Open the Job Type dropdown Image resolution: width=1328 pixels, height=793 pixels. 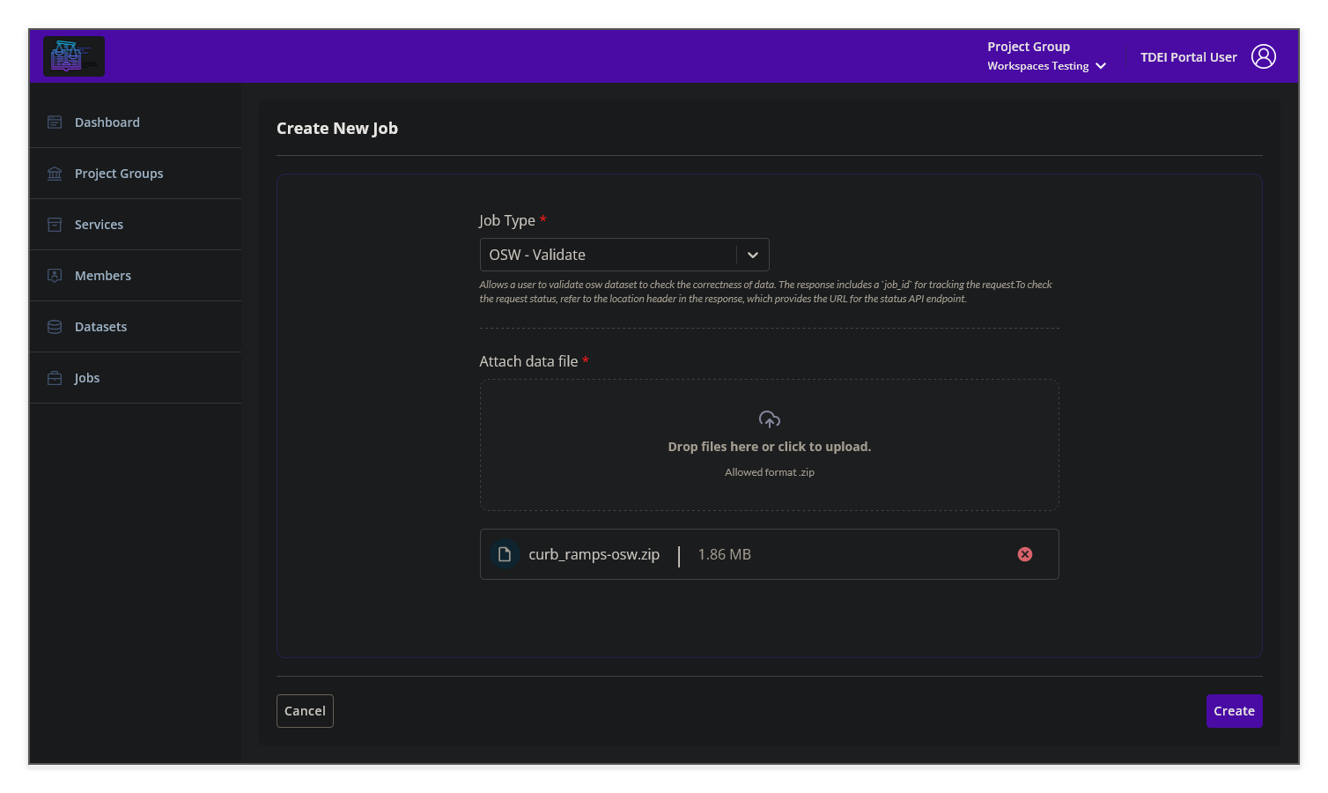(x=623, y=255)
